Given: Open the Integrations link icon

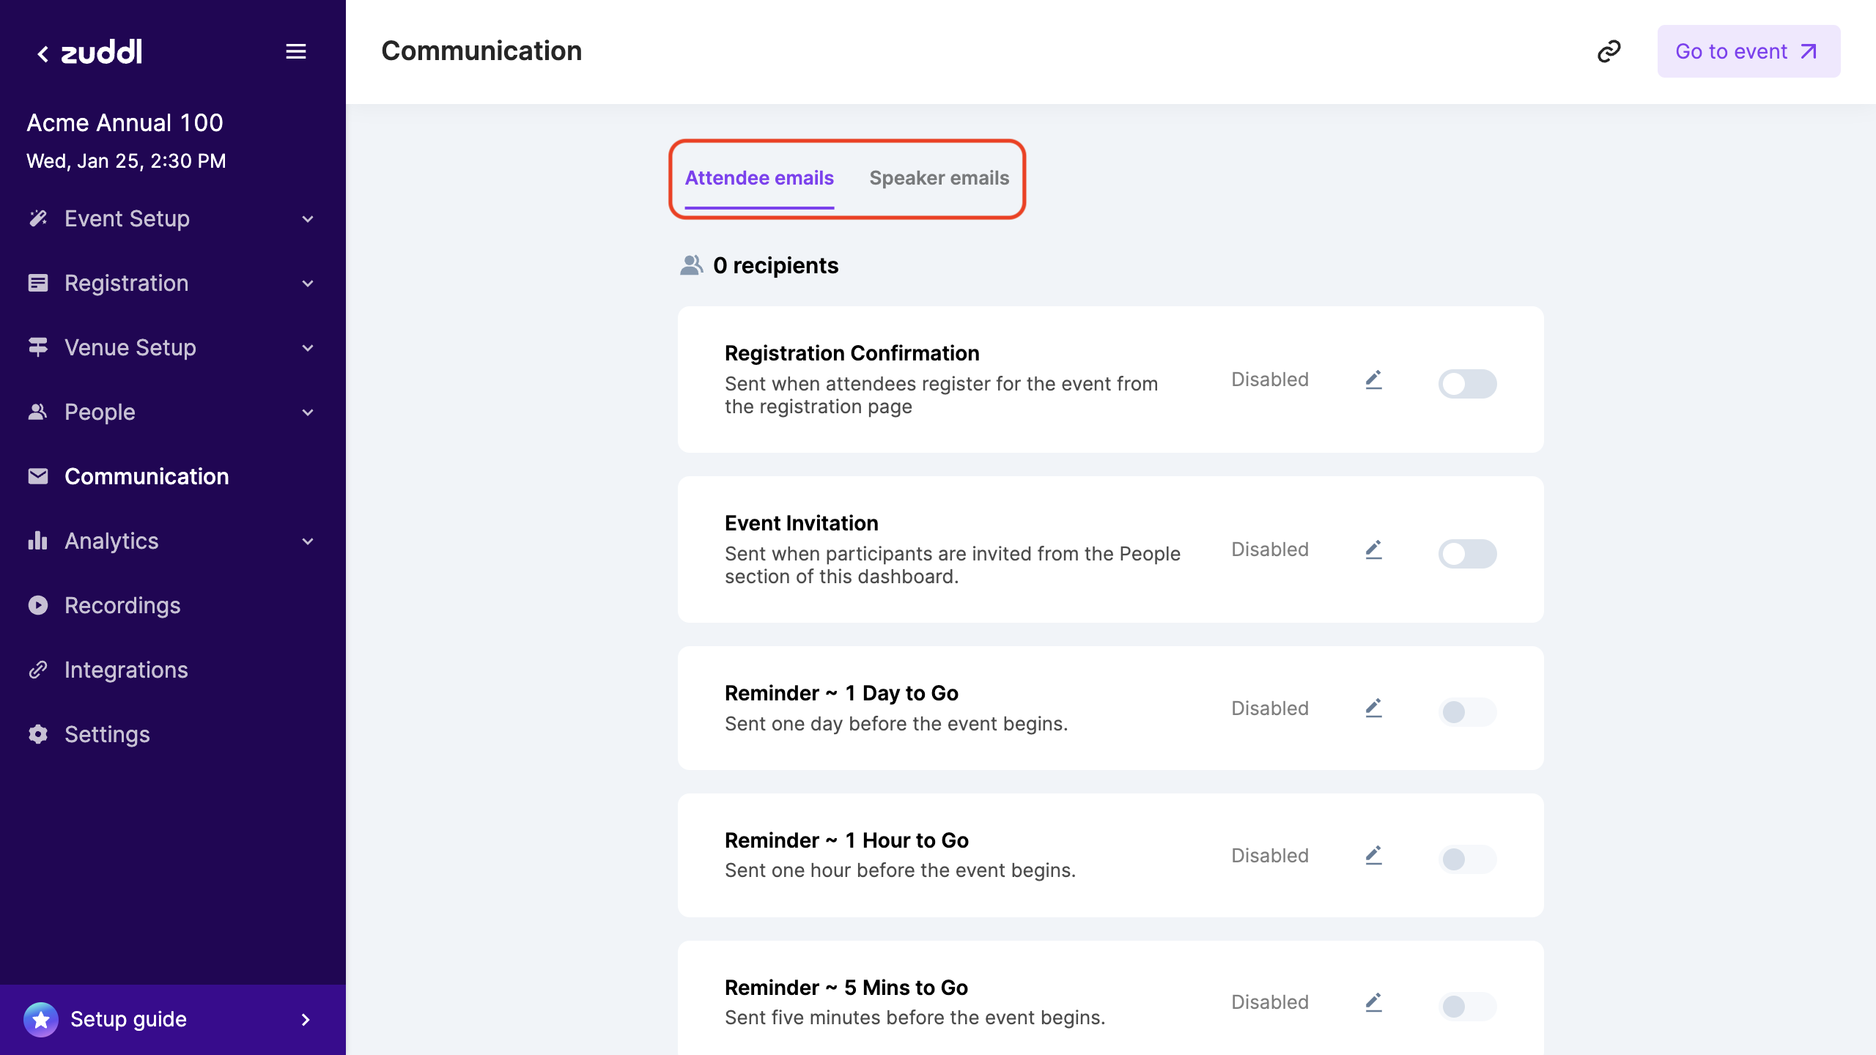Looking at the screenshot, I should (38, 669).
